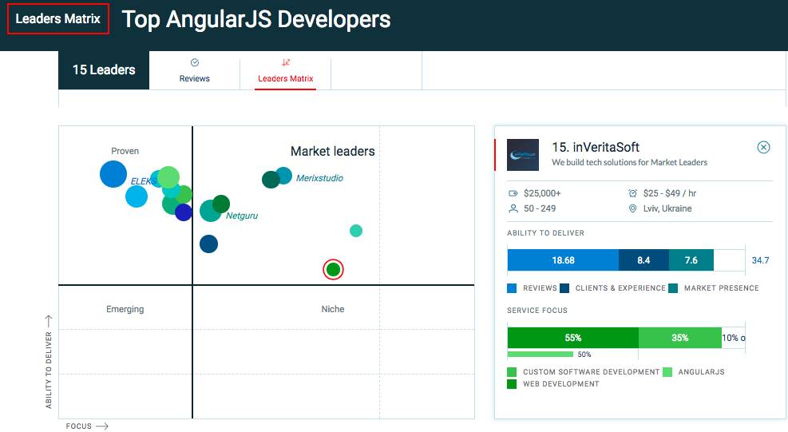Screen dimensions: 788x432
Task: Click the 34.7 total score value
Action: (x=760, y=260)
